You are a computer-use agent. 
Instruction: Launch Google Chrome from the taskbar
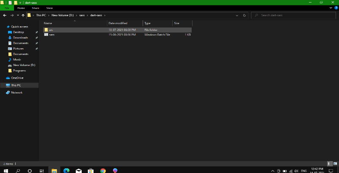tap(103, 170)
